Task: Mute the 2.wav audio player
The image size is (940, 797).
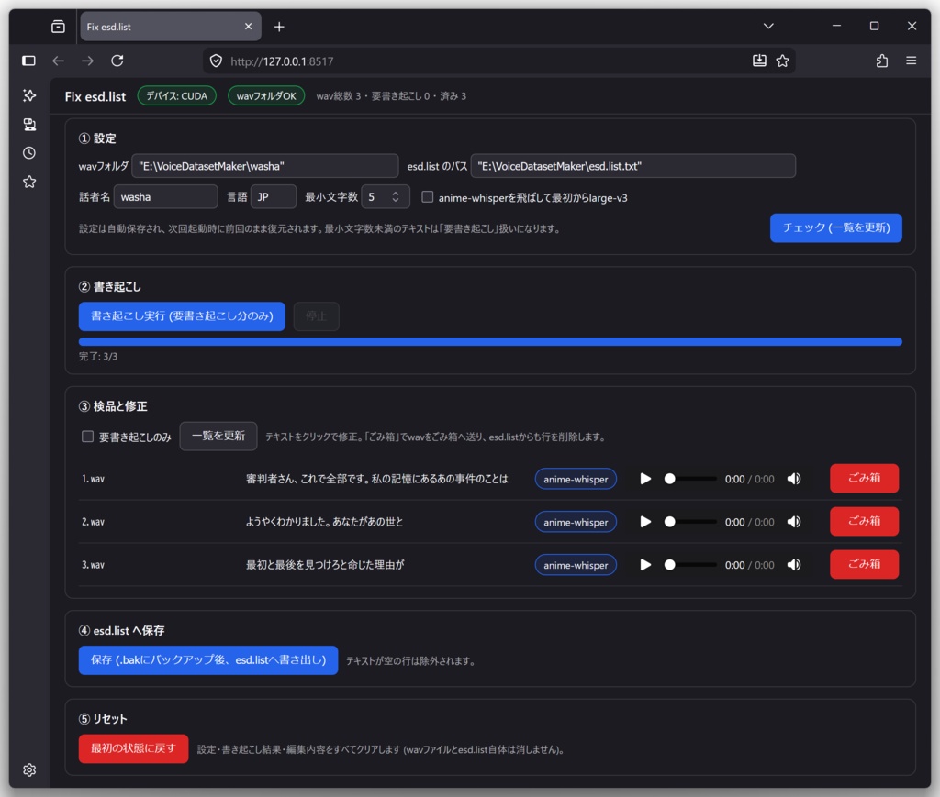Action: click(x=794, y=522)
